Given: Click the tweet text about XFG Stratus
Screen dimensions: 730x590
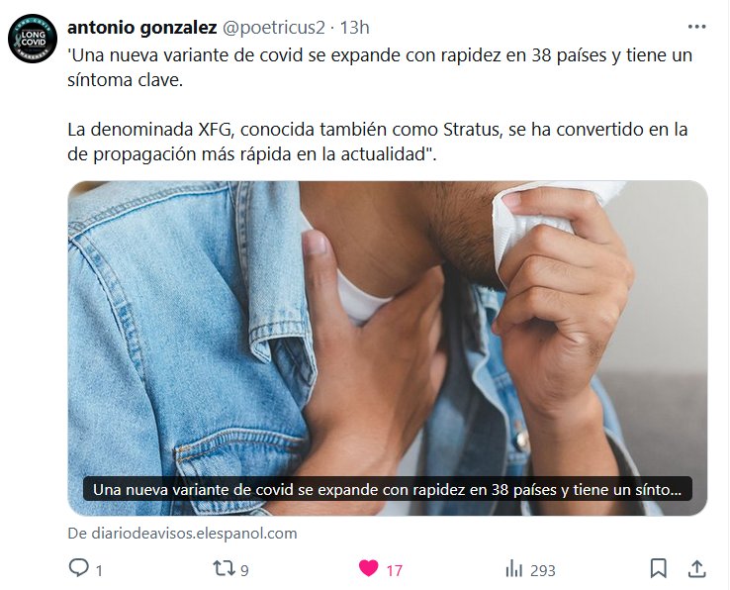Looking at the screenshot, I should 378,142.
